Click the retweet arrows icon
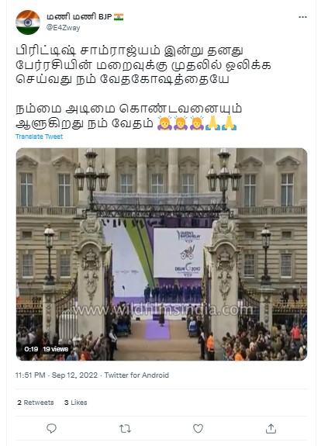328x446 pixels. click(x=125, y=428)
